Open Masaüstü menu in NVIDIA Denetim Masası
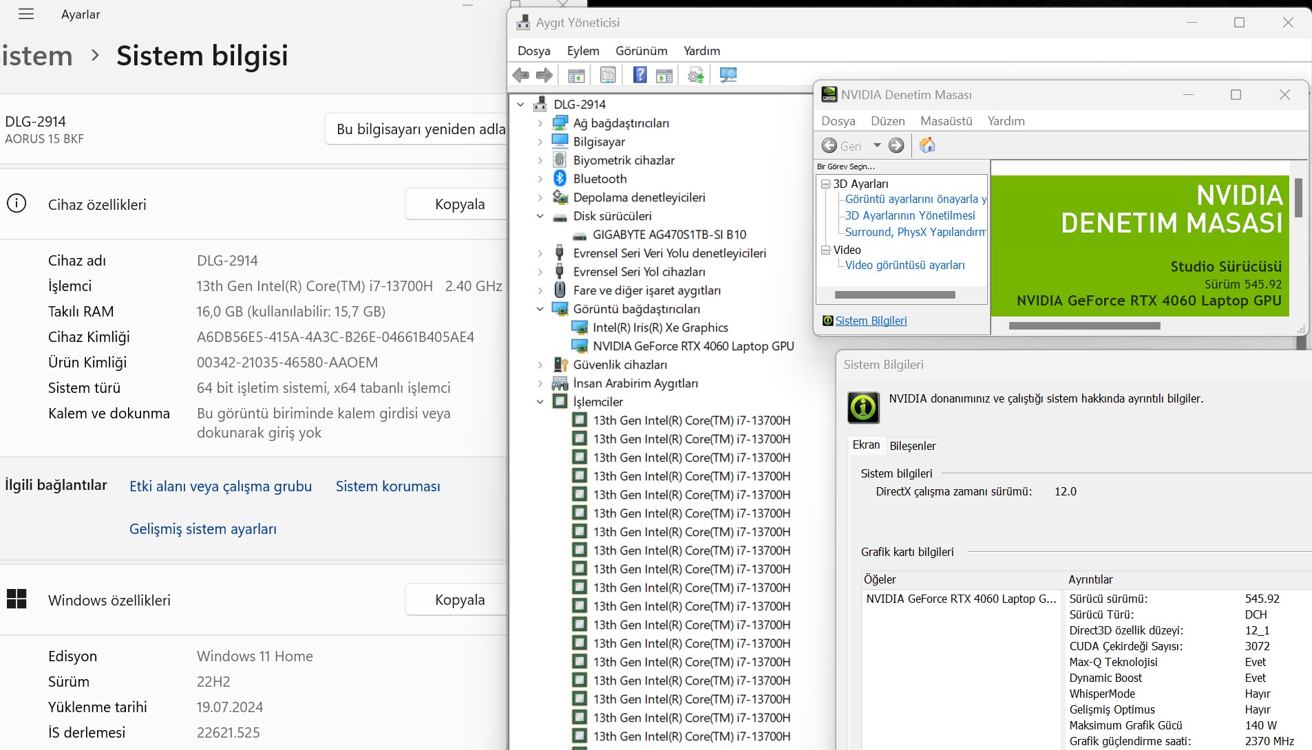The width and height of the screenshot is (1312, 750). (x=946, y=120)
